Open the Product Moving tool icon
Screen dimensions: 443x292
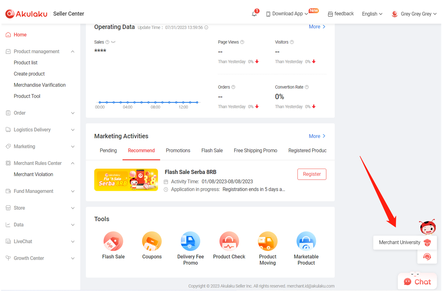coord(268,241)
